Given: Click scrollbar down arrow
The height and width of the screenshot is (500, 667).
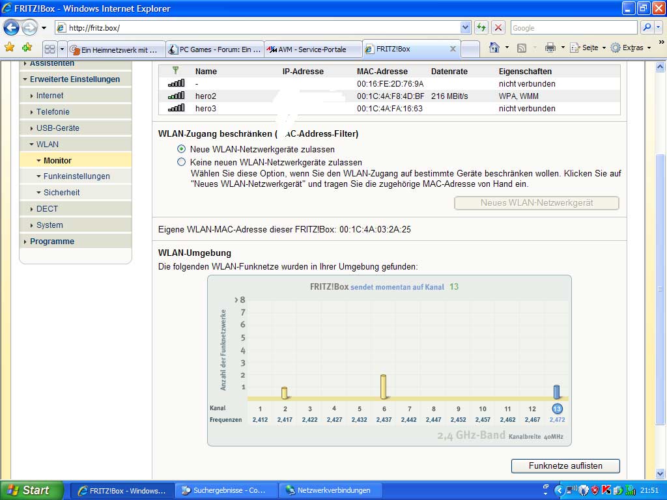Looking at the screenshot, I should click(660, 473).
